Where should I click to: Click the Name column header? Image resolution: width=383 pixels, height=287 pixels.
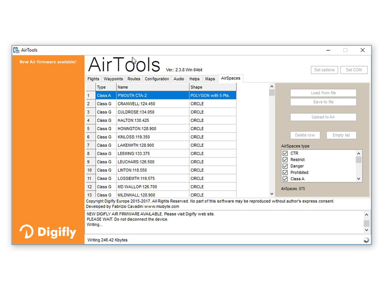[153, 87]
